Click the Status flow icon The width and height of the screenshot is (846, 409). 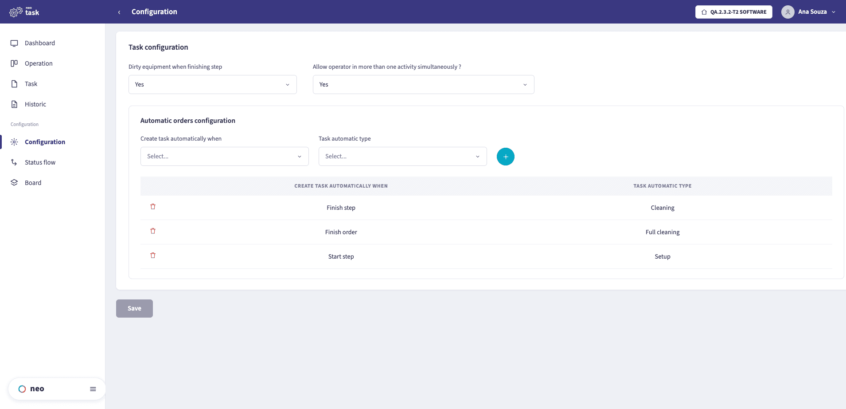(x=14, y=162)
